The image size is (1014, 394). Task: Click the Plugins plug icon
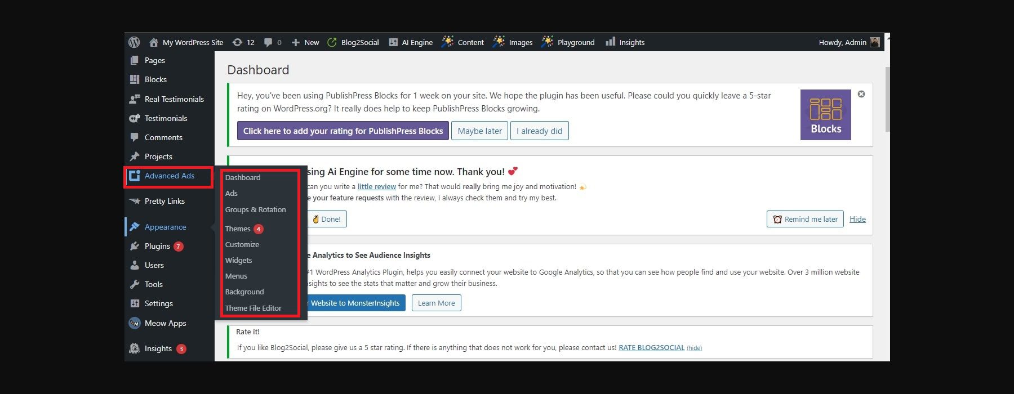coord(135,246)
